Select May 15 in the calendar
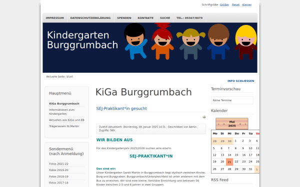The width and height of the screenshot is (300, 187). [236, 155]
